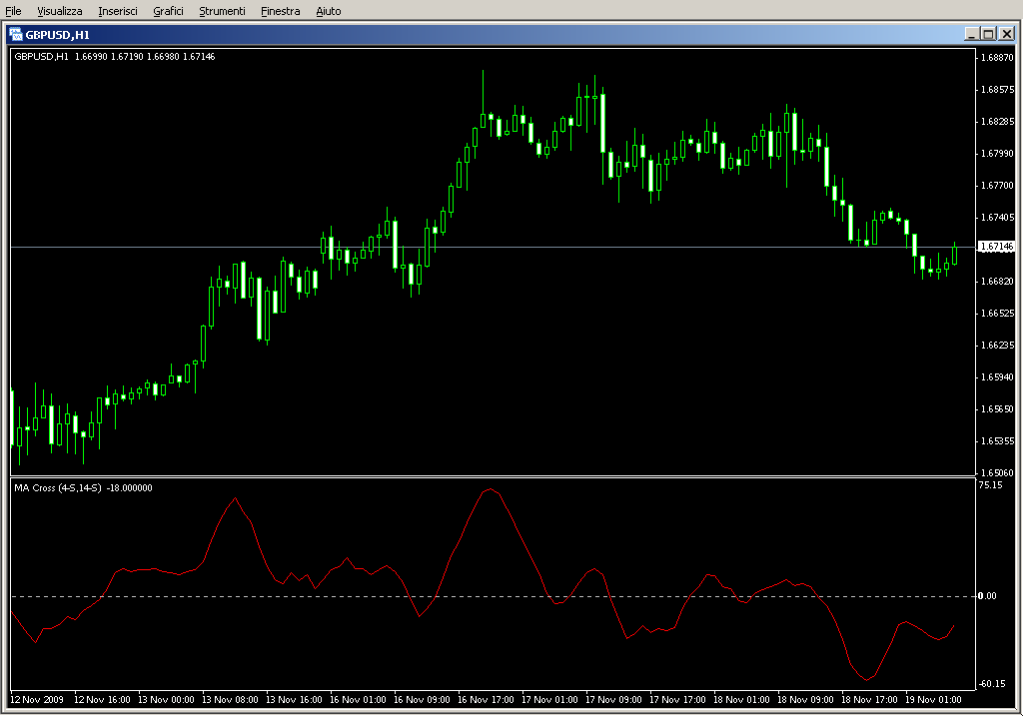Open the Inserisci menu
The height and width of the screenshot is (716, 1023).
click(x=118, y=11)
